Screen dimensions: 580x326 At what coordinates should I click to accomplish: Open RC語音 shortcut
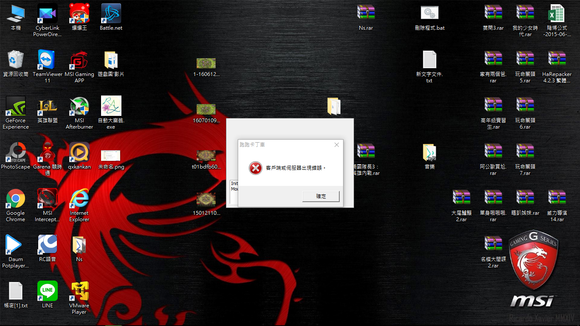[48, 249]
